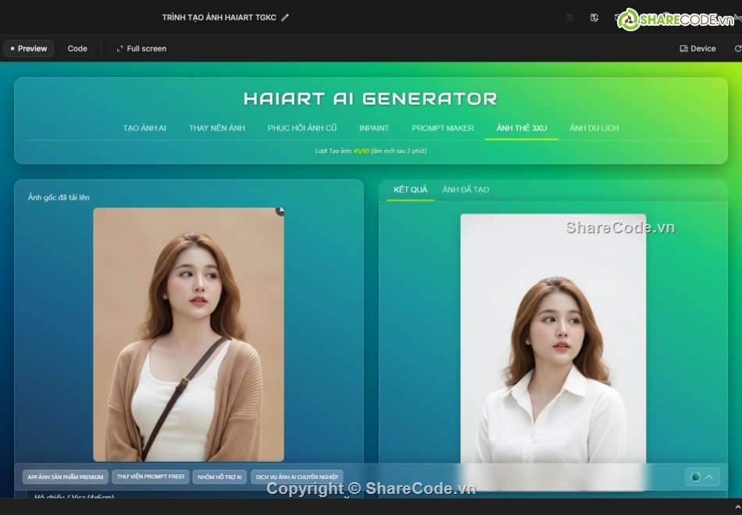The width and height of the screenshot is (742, 515).
Task: Open the export icon next to the save icon
Action: pyautogui.click(x=594, y=16)
